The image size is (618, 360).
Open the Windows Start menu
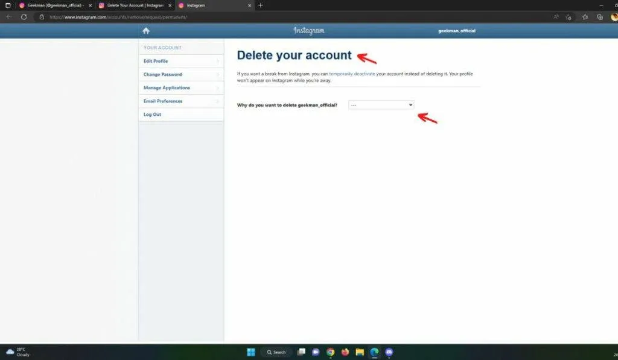tap(251, 352)
